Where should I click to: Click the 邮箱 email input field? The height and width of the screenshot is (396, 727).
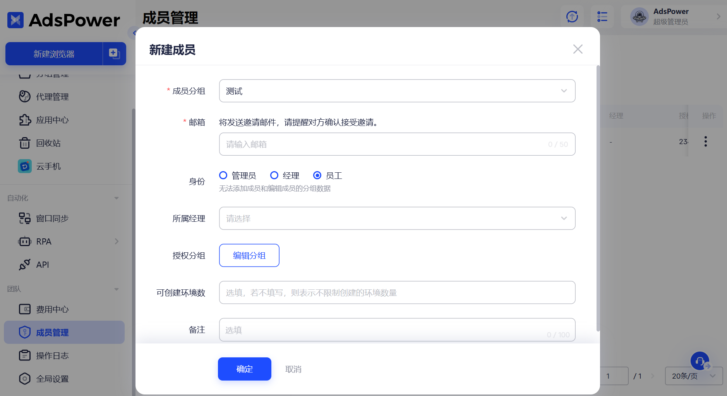(x=397, y=144)
